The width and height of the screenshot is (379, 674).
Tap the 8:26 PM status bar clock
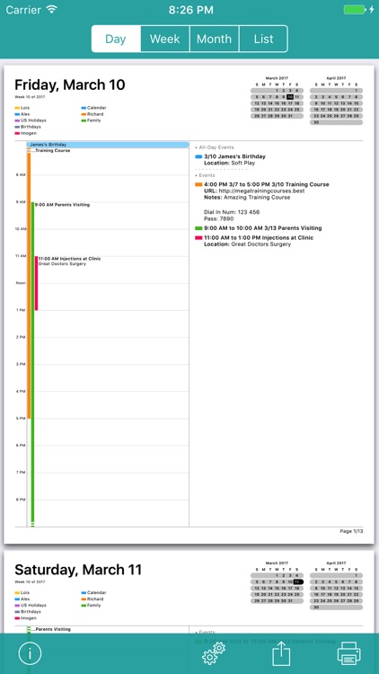point(190,10)
